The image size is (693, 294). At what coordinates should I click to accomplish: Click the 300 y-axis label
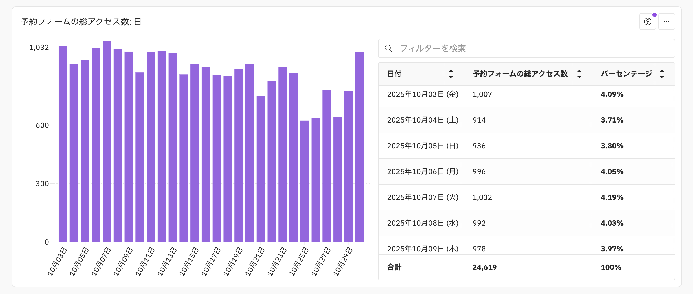[42, 184]
